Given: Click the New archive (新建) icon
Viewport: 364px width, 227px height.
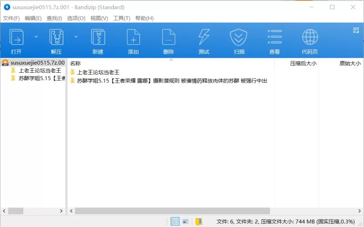Looking at the screenshot, I should pos(98,37).
